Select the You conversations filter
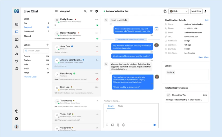The image size is (222, 137). click(x=36, y=23)
